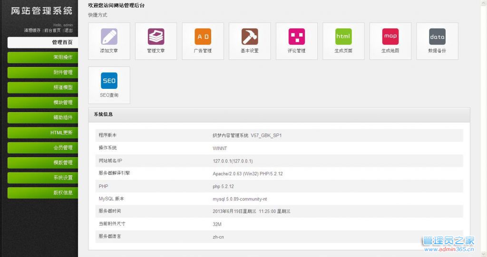This screenshot has width=487, height=257.
Task: Expand the 常用操作 sidebar menu
Action: [43, 57]
